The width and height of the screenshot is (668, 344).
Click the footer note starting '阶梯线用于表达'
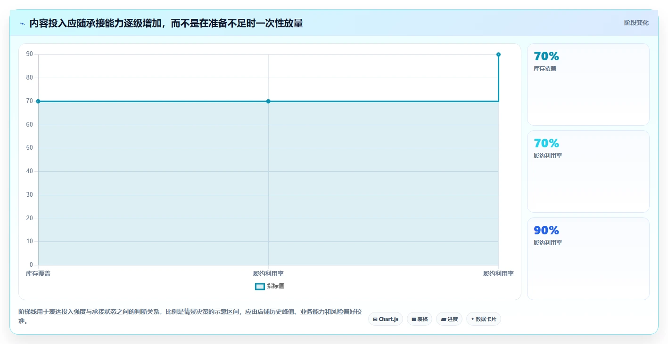click(x=190, y=316)
